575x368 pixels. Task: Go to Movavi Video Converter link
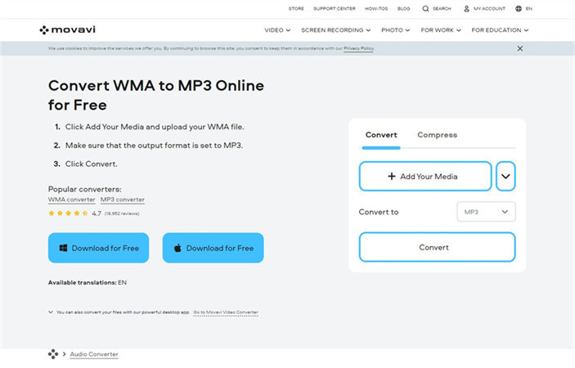coord(226,312)
